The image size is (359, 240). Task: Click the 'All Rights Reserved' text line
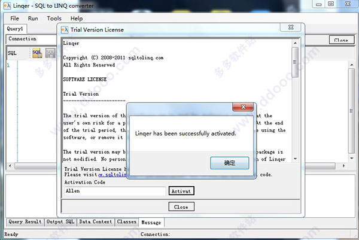(89, 65)
